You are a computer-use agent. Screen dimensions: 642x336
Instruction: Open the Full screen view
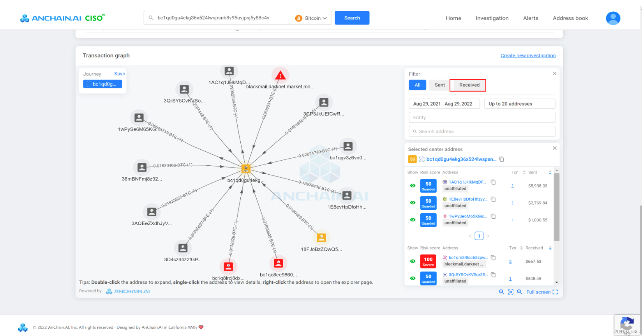point(542,292)
